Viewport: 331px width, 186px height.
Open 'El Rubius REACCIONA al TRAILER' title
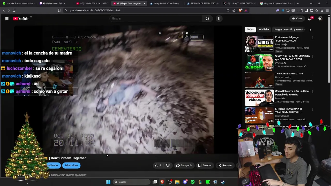[x=289, y=111]
